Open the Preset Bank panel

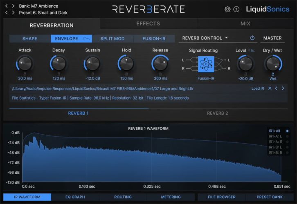coord(270,197)
